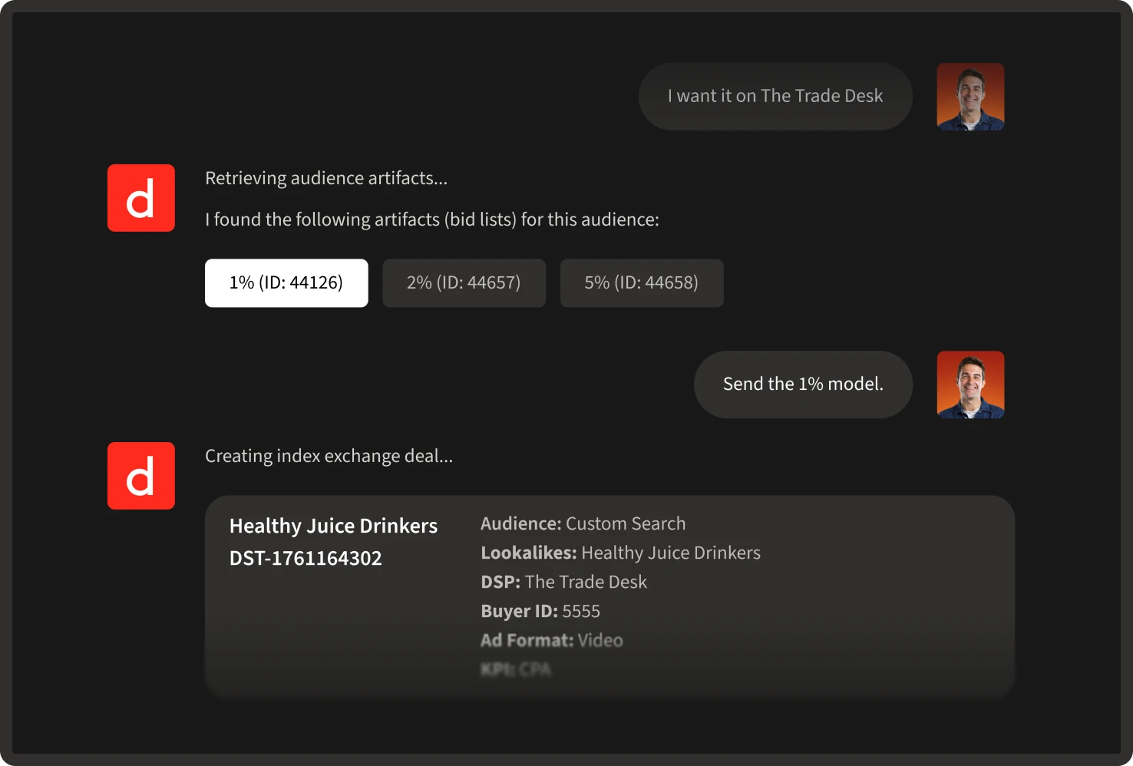This screenshot has width=1133, height=766.
Task: Open the bold "Healthy Juice Drinkers" deal card title
Action: [333, 526]
